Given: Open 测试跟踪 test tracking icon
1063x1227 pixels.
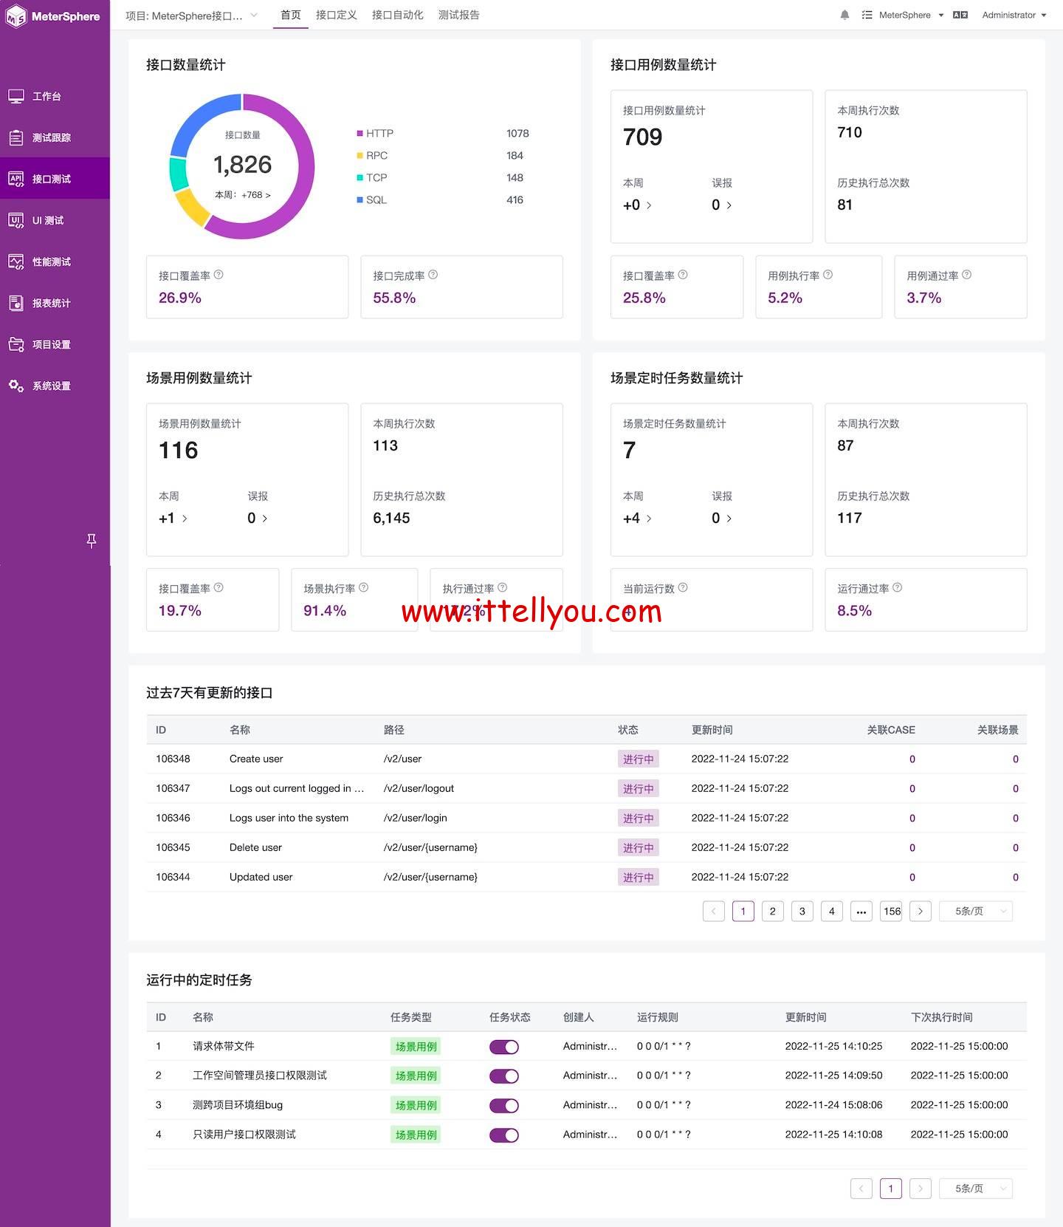Looking at the screenshot, I should coord(16,137).
